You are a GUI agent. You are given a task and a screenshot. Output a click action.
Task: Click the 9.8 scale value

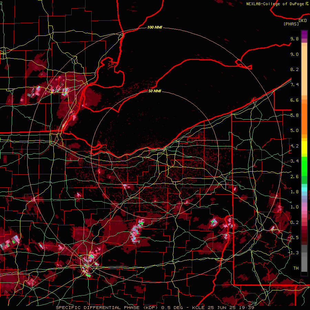(294, 39)
